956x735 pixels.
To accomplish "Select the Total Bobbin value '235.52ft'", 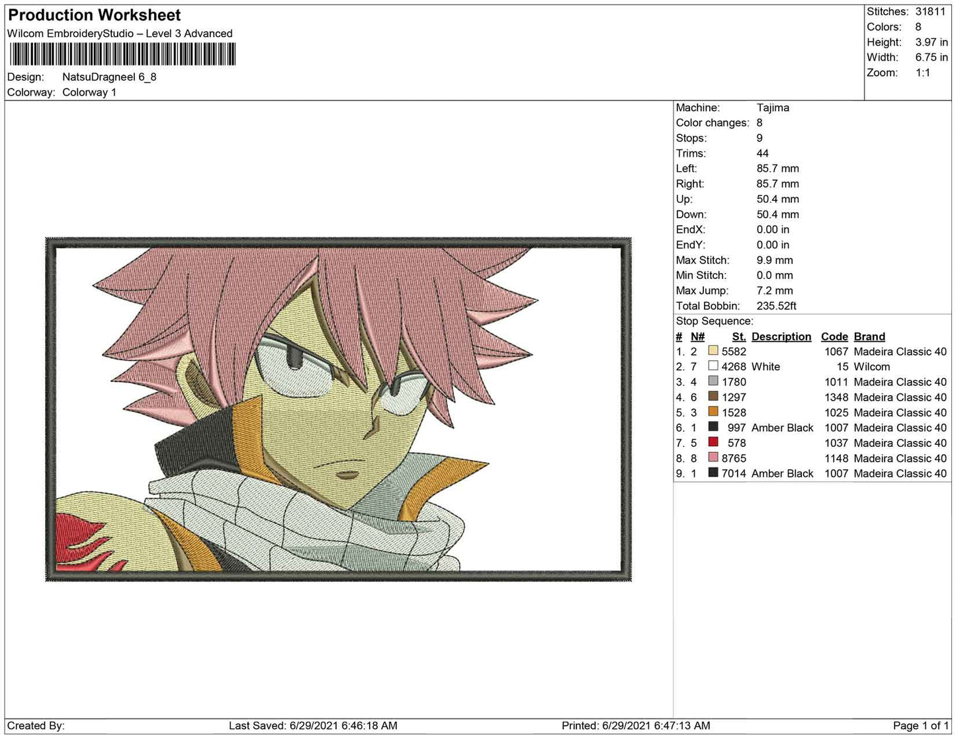I will coord(777,305).
